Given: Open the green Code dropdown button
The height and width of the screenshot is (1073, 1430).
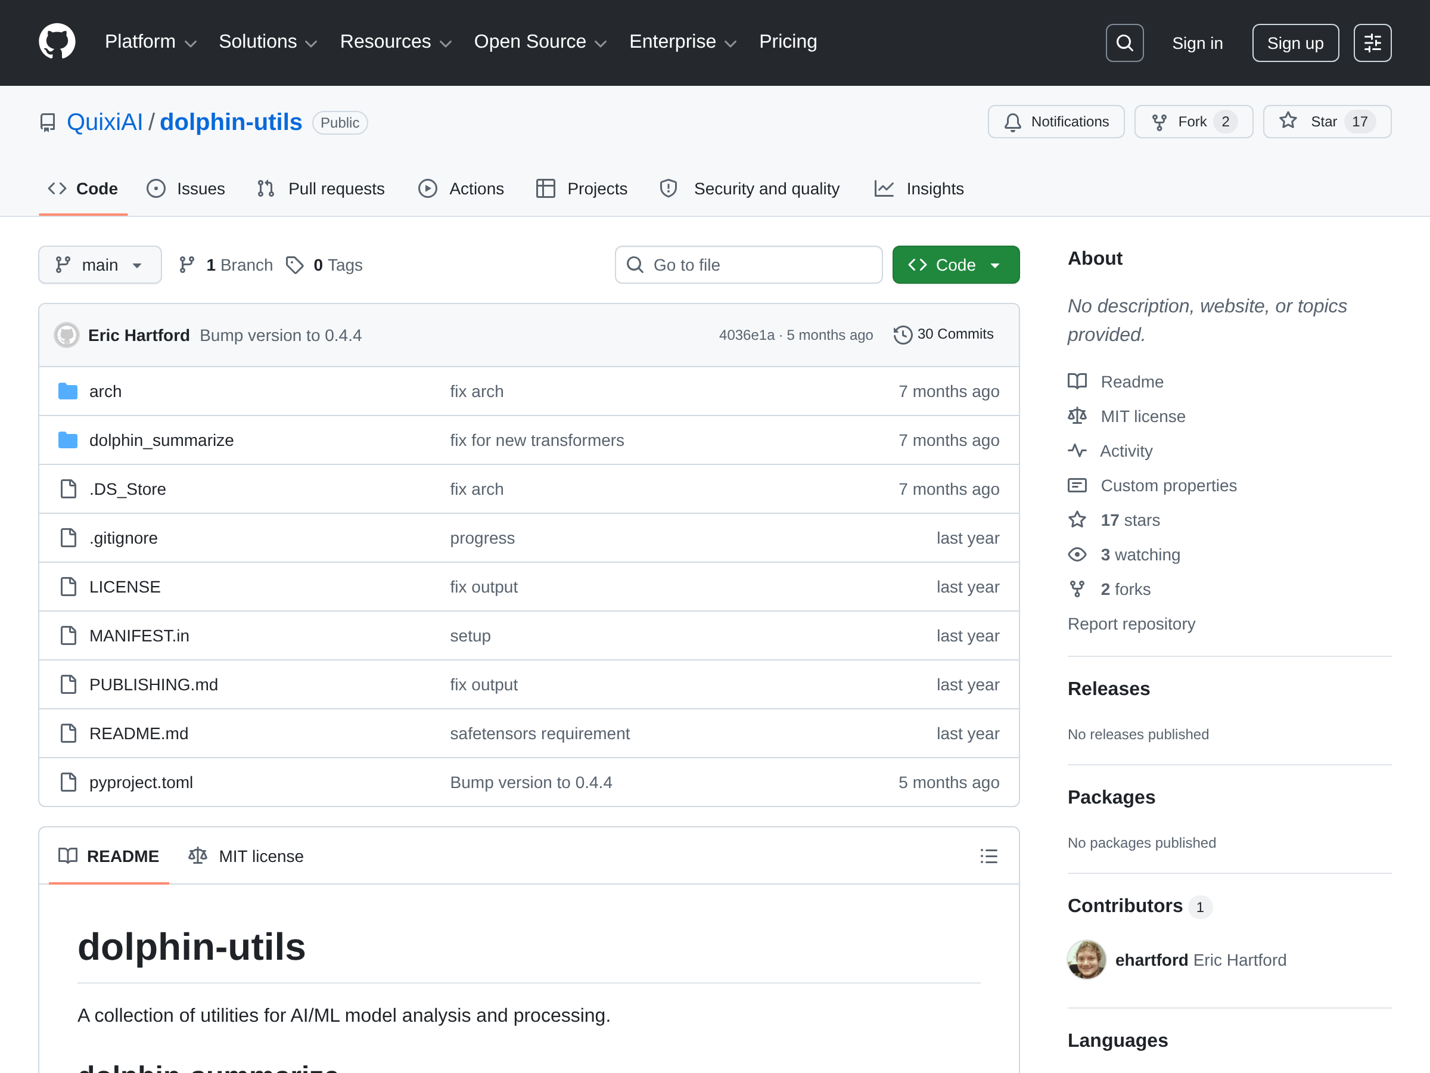Looking at the screenshot, I should [956, 265].
